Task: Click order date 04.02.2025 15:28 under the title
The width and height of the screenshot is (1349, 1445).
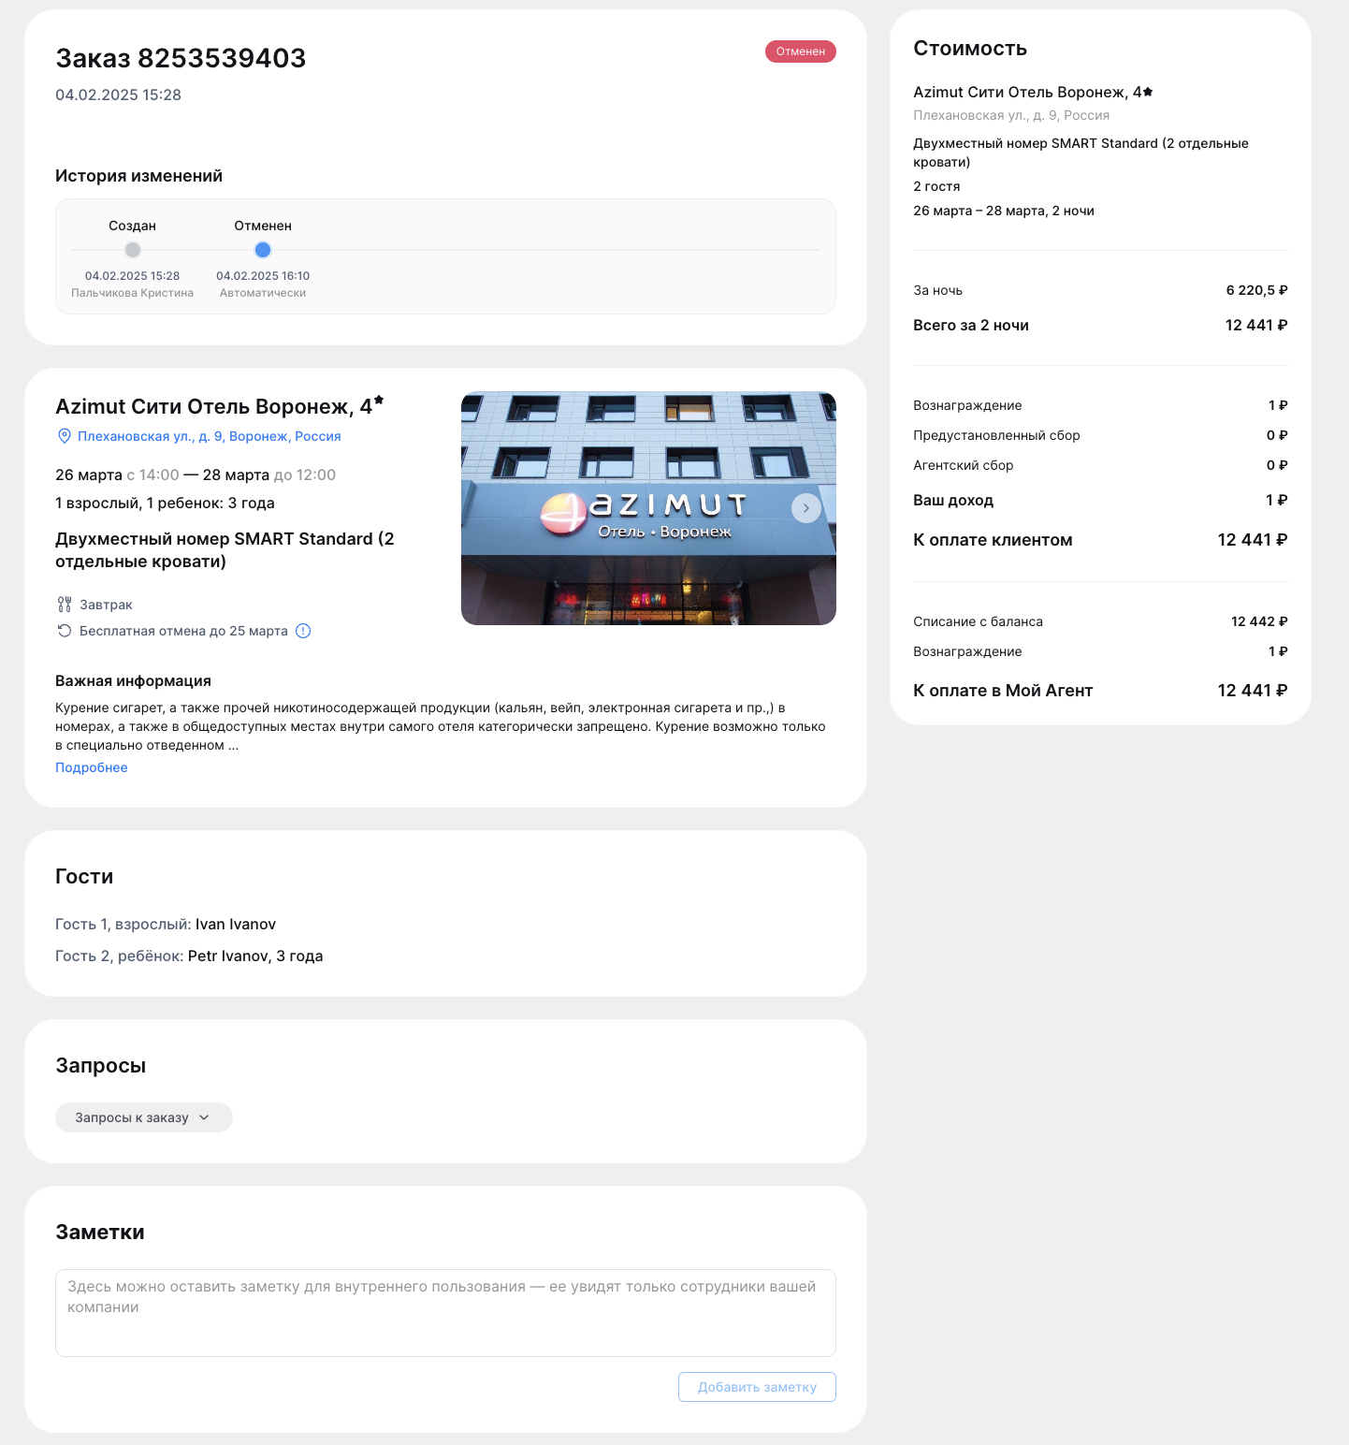Action: 119,95
